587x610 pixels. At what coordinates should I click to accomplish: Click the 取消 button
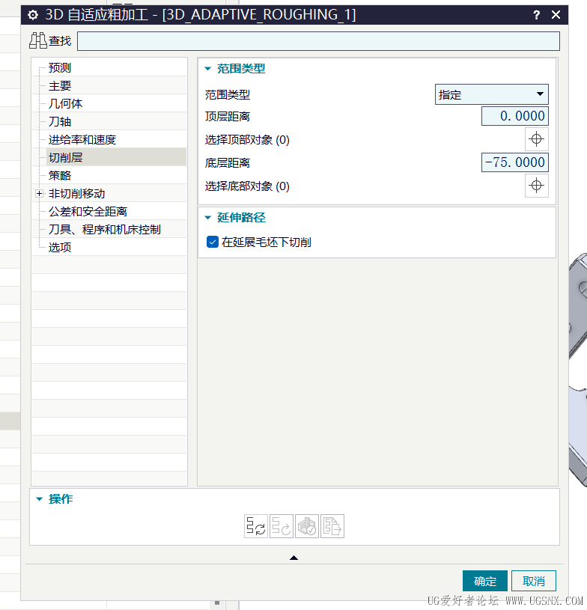point(534,581)
